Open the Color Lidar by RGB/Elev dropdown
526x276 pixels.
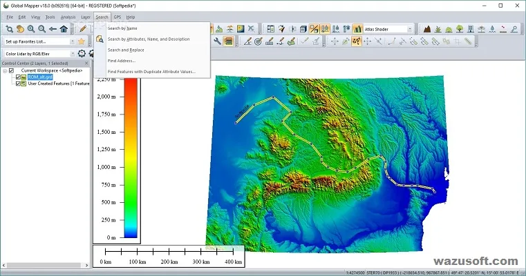click(72, 54)
